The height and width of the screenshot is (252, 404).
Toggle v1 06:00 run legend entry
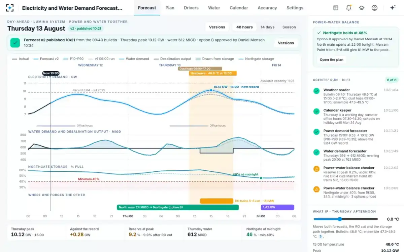tap(101, 59)
